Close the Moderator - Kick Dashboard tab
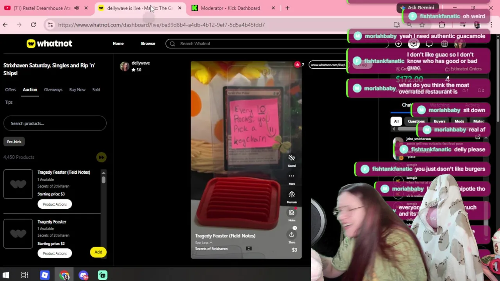Viewport: 500px width, 281px height. (x=273, y=8)
